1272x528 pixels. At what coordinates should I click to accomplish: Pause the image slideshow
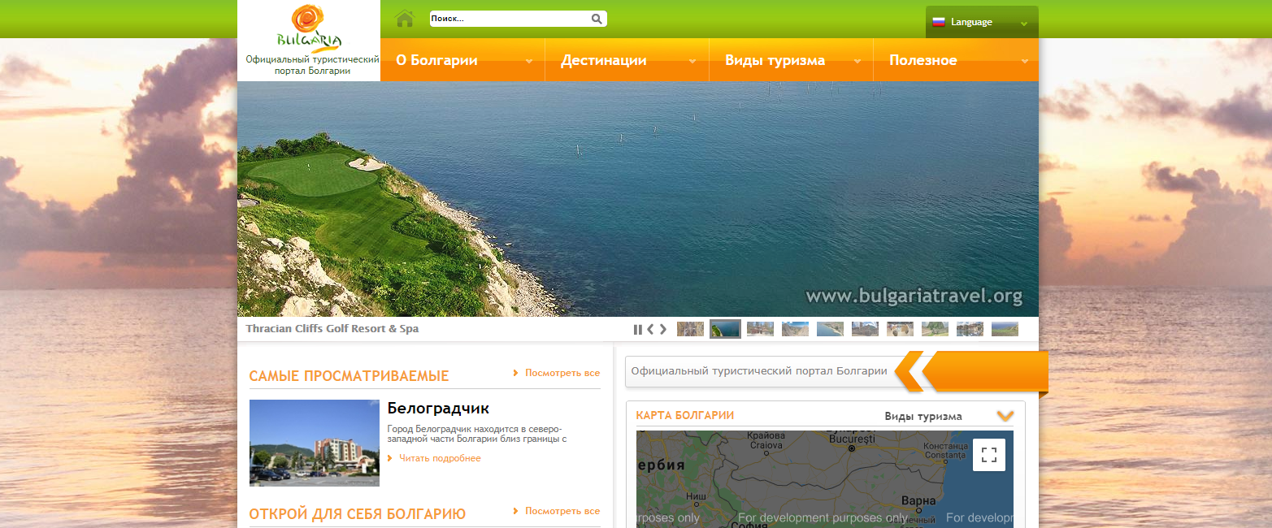tap(637, 329)
